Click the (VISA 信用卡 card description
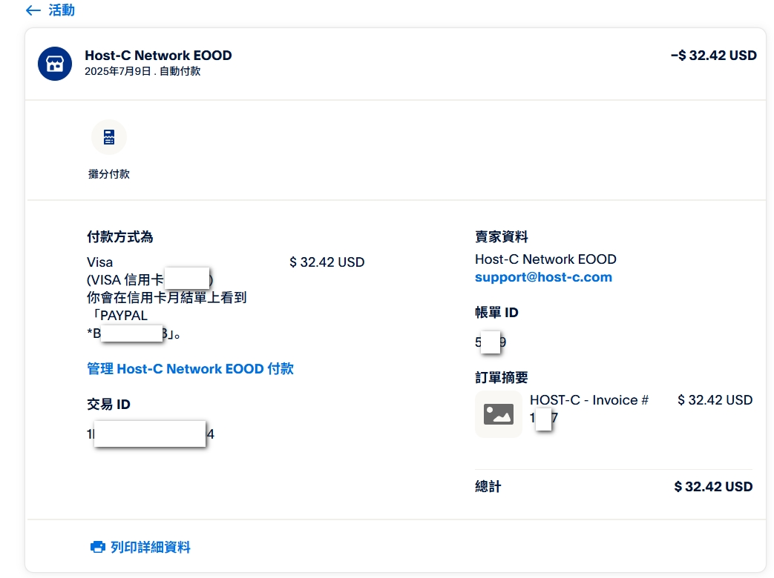Image resolution: width=774 pixels, height=578 pixels. point(125,280)
